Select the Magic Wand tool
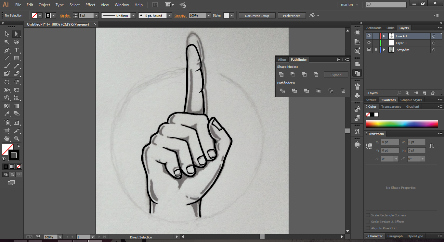 point(7,42)
